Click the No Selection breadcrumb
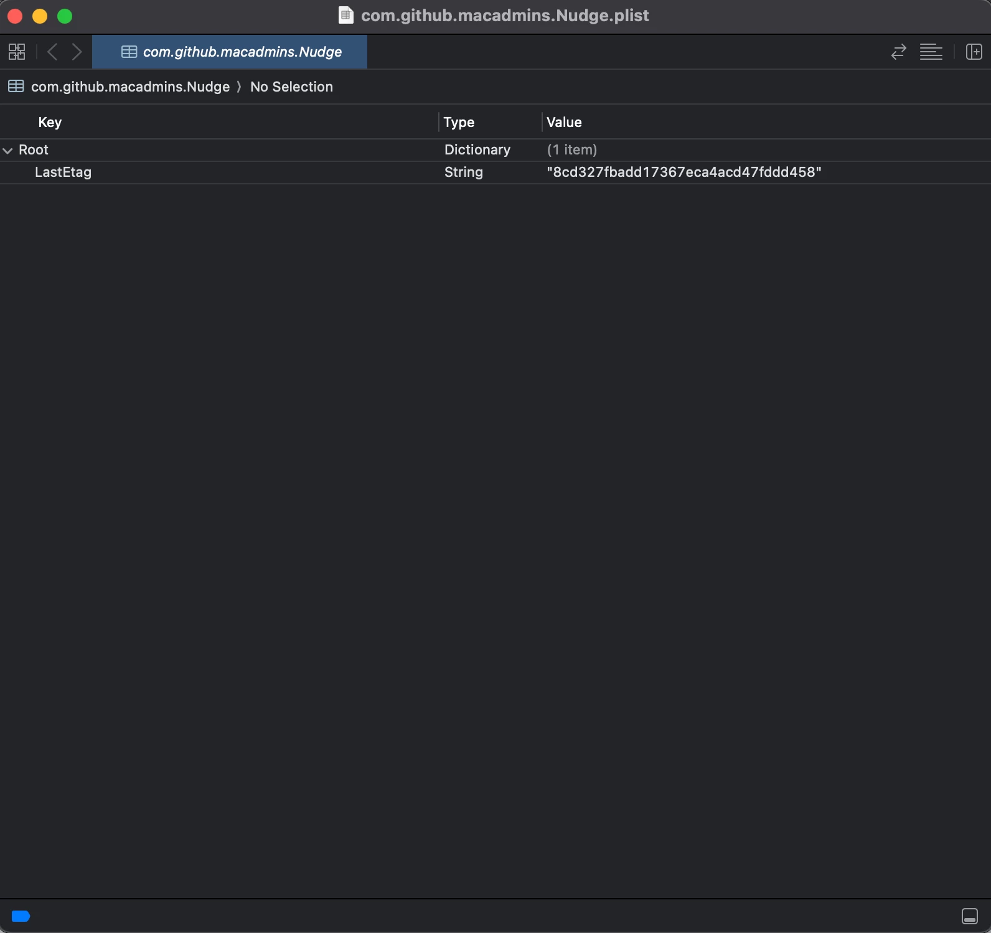The width and height of the screenshot is (991, 933). 291,87
